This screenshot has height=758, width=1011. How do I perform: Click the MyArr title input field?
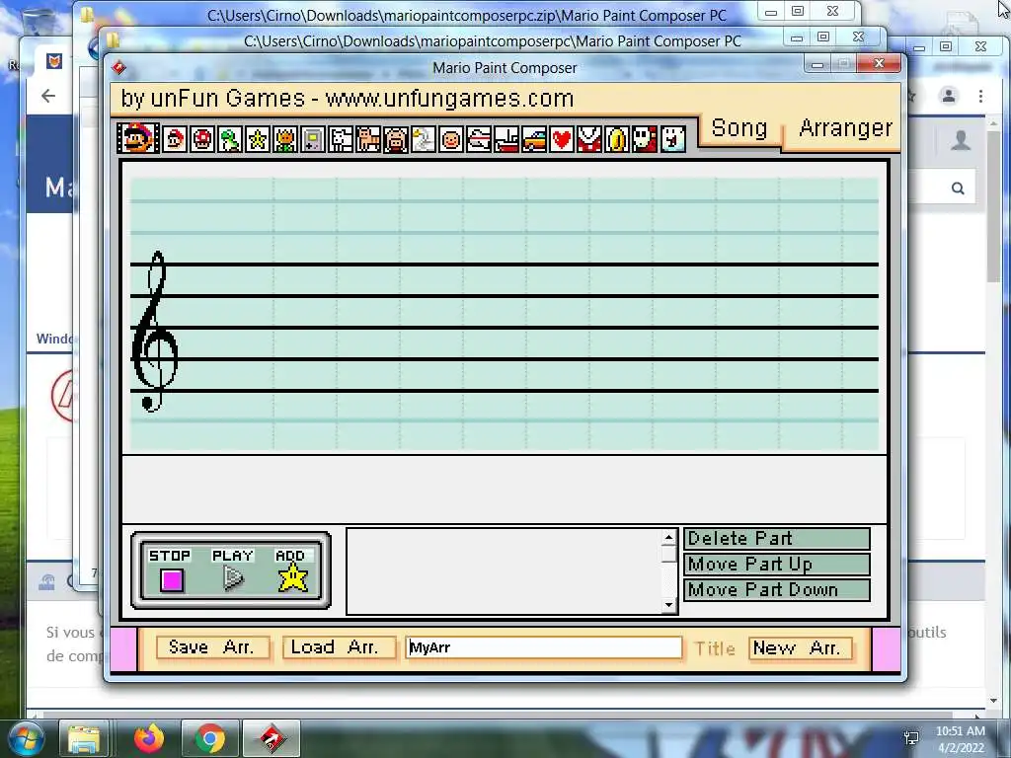(544, 647)
